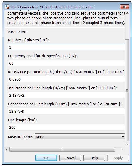
Task: Click the grayed-out Apply button
Action: point(118,158)
